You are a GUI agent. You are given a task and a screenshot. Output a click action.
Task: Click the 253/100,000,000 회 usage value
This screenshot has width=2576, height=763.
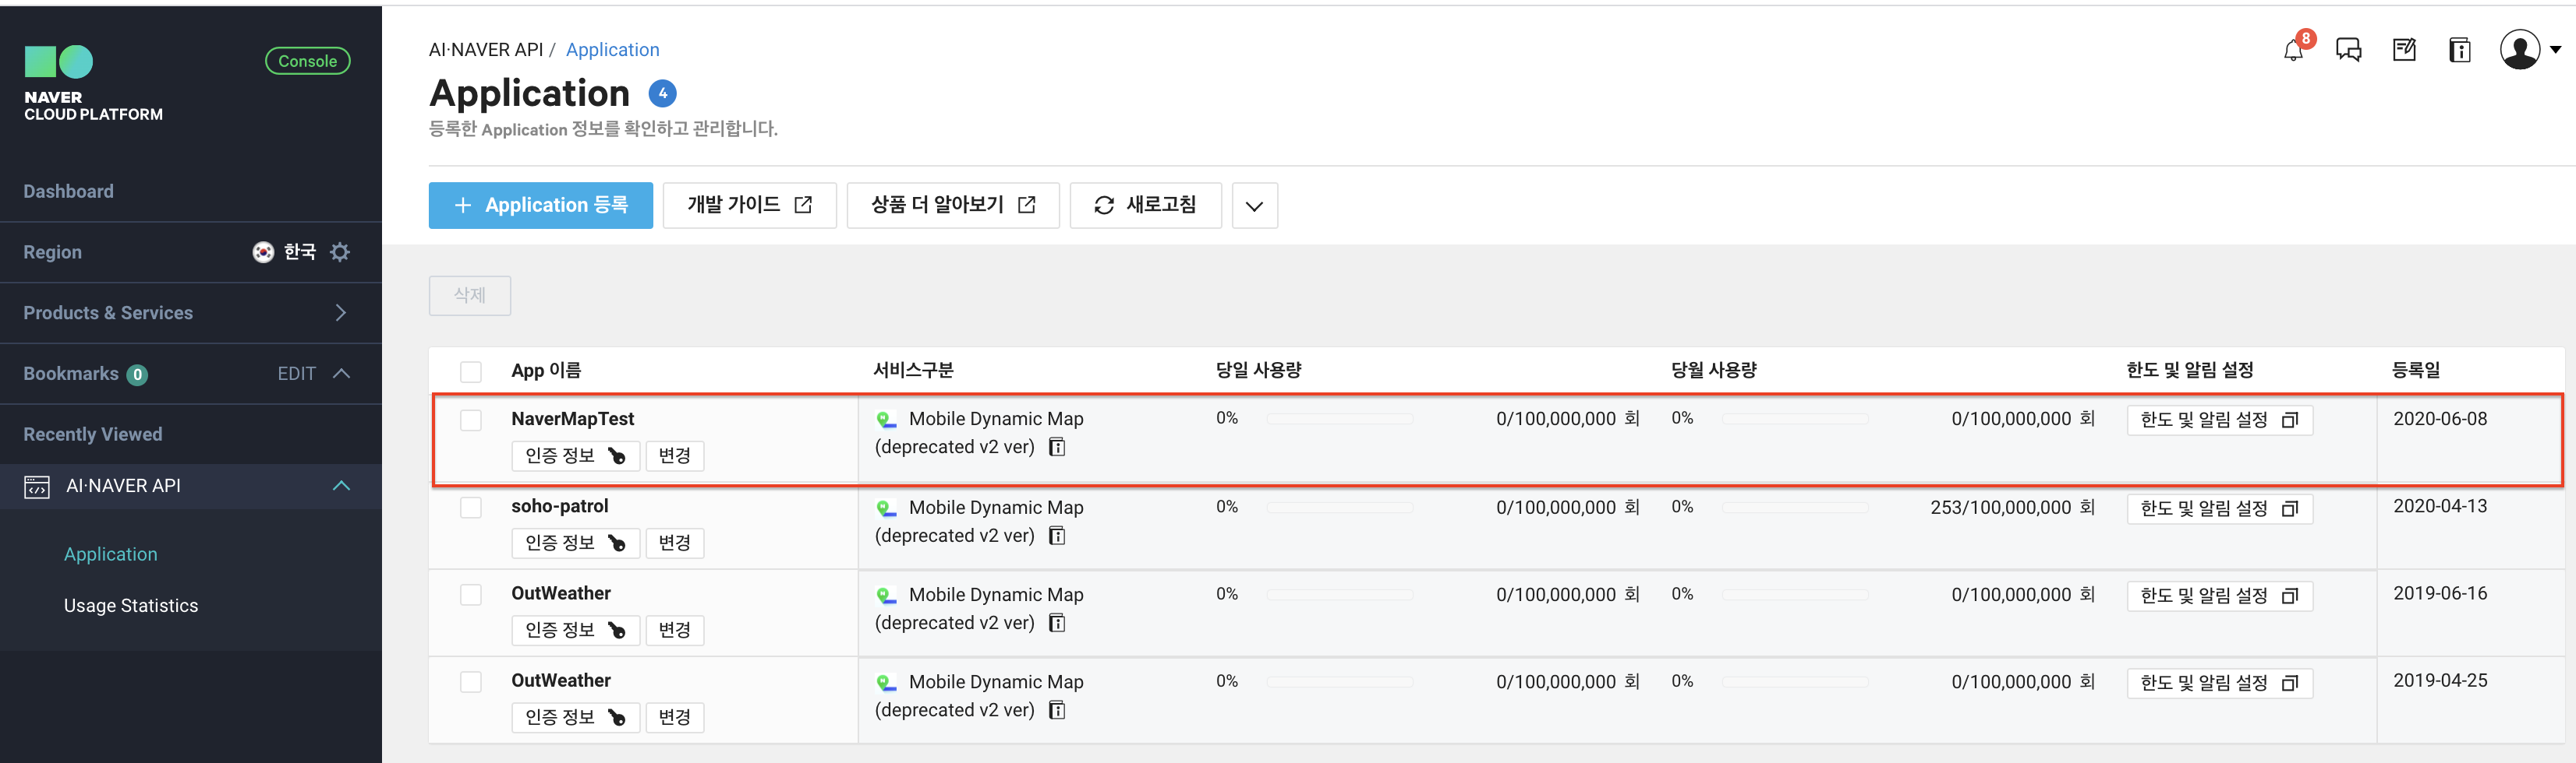click(2013, 508)
